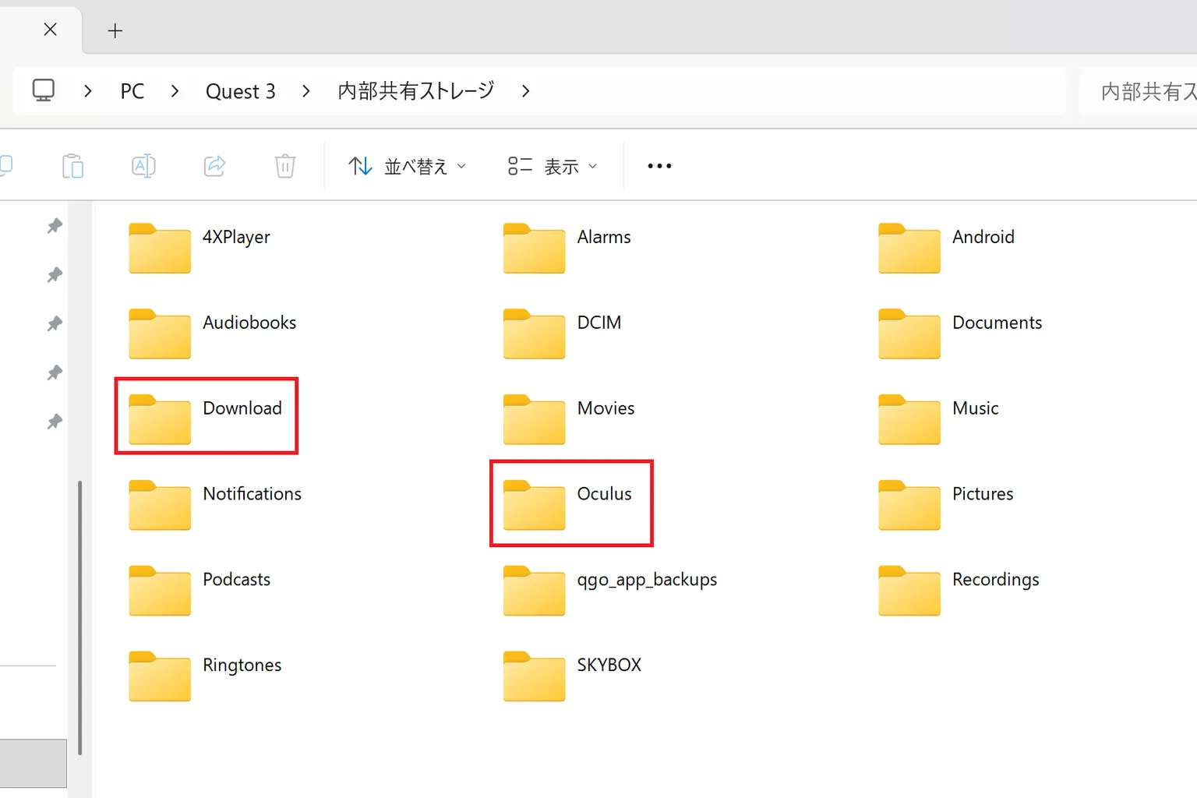Click the Paste clipboard icon
The width and height of the screenshot is (1197, 798).
72,166
